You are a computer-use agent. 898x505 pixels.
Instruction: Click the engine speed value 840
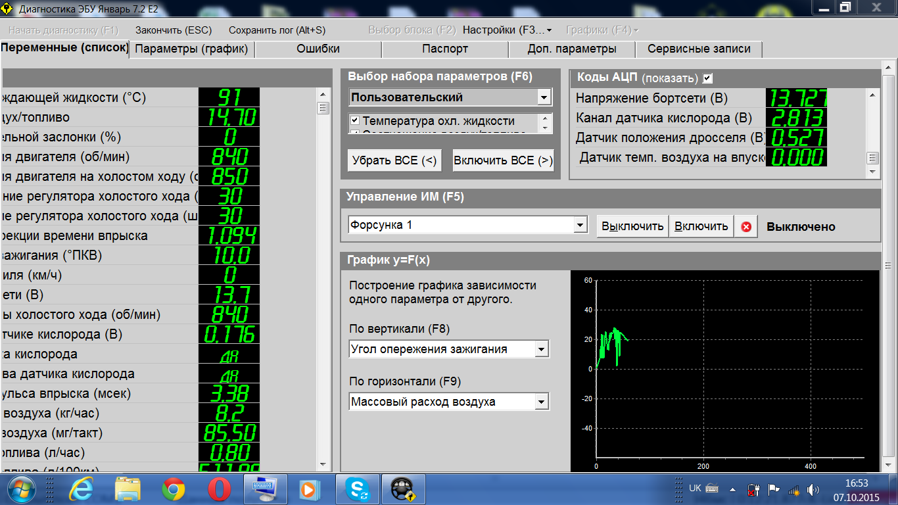click(229, 157)
